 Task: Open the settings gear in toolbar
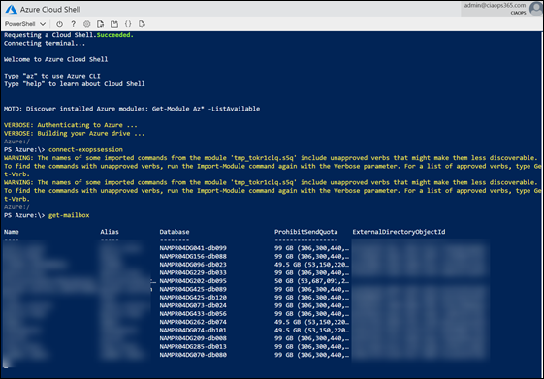[86, 24]
